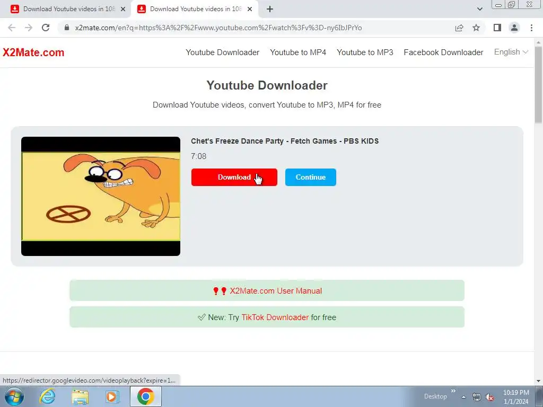Click the X2Mate.com logo
This screenshot has width=543, height=407.
coord(33,52)
